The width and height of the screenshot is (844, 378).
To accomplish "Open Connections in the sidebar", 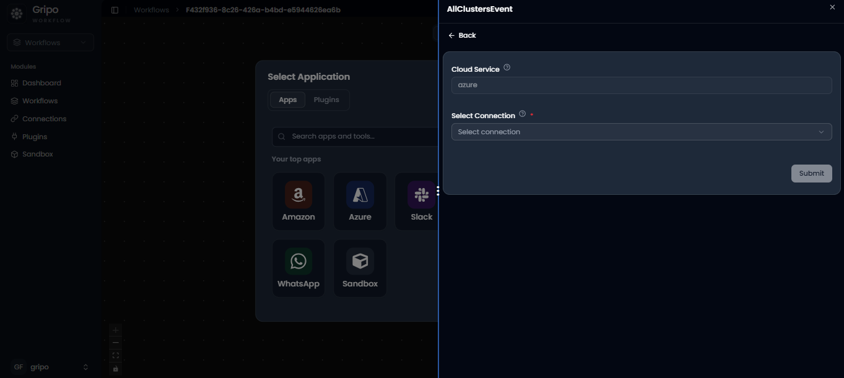I will 44,119.
